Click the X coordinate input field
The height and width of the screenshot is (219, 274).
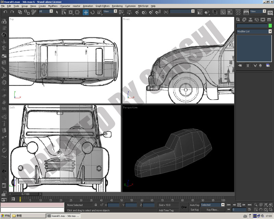point(114,205)
